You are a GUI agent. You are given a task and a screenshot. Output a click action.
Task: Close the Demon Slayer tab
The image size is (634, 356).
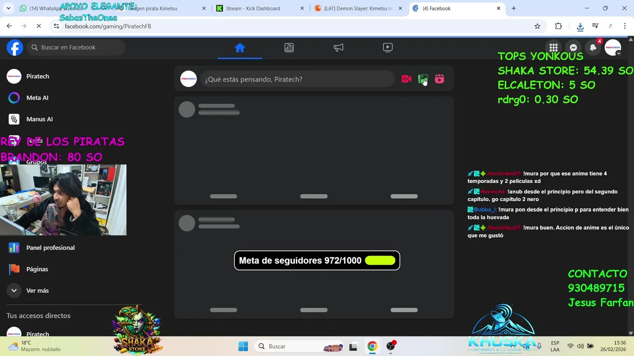point(400,8)
